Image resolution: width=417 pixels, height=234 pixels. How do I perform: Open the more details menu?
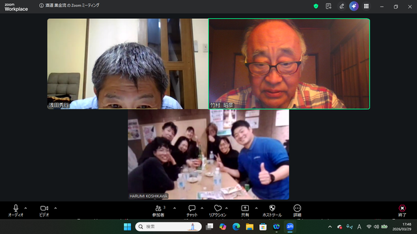(x=297, y=211)
